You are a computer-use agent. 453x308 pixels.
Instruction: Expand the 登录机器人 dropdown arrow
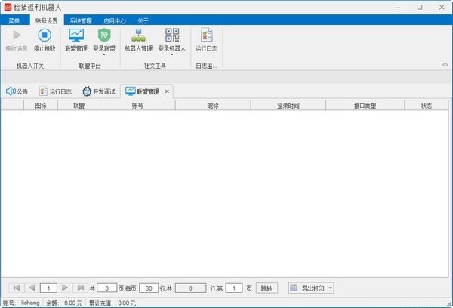pos(172,54)
